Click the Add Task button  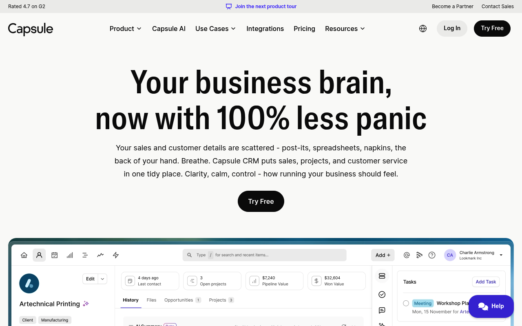pyautogui.click(x=486, y=282)
